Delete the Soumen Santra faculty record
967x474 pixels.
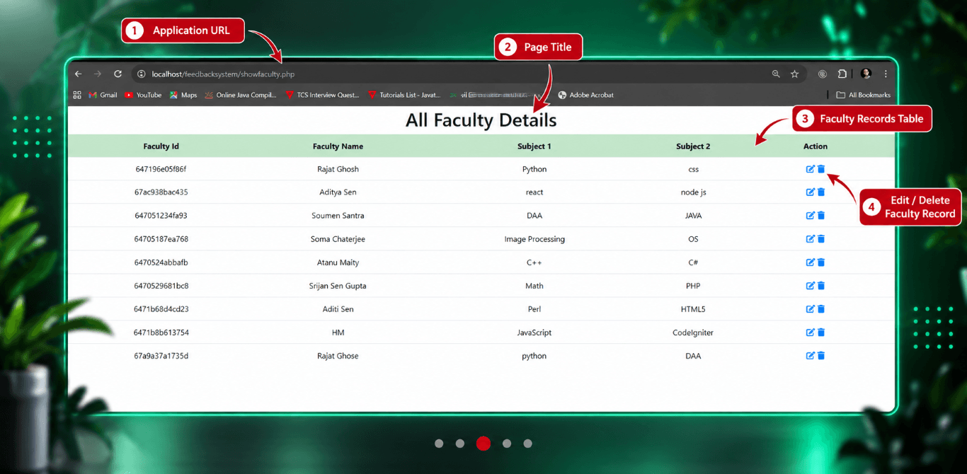[x=821, y=216]
